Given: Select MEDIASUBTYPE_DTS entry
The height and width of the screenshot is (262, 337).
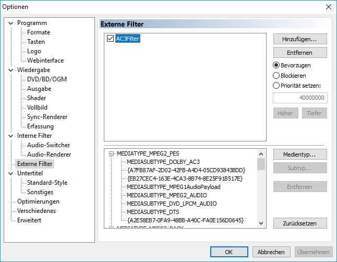Looking at the screenshot, I should (153, 212).
